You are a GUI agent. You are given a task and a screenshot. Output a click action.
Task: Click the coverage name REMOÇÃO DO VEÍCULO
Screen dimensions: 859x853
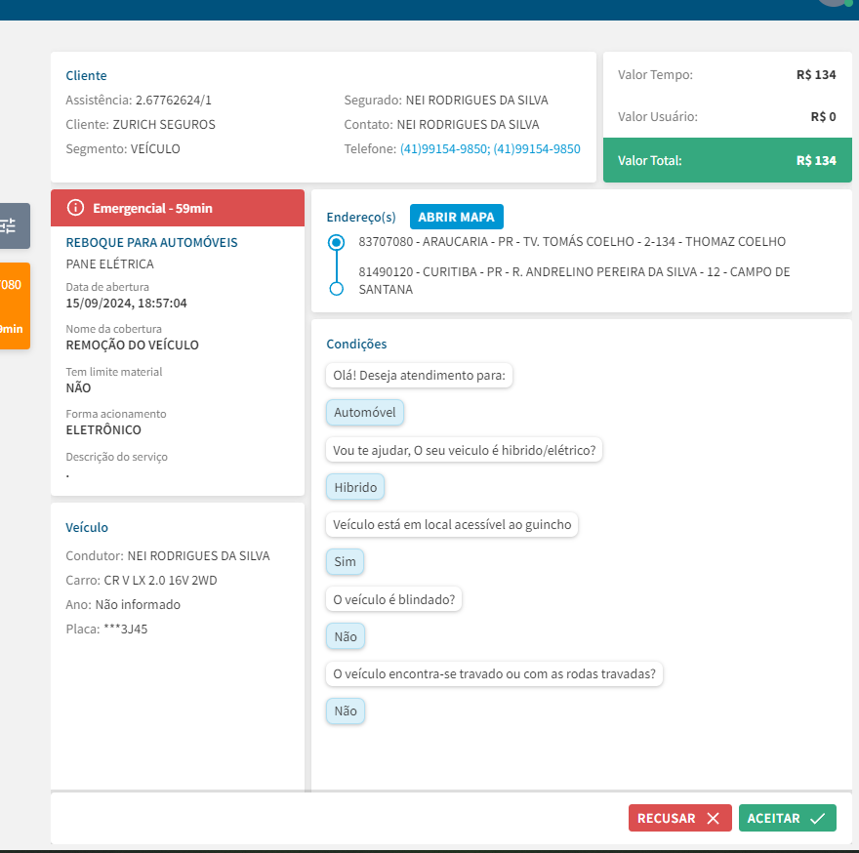click(x=132, y=345)
